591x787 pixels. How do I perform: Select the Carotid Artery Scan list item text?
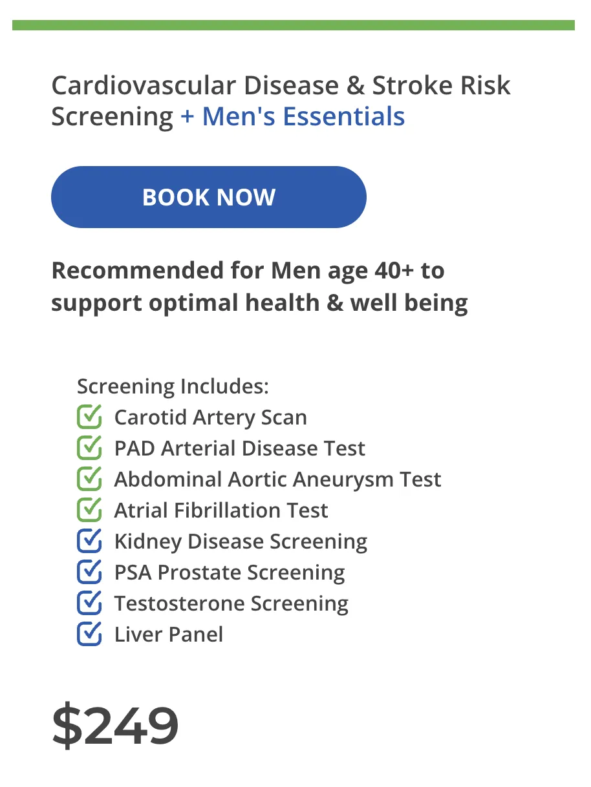[x=211, y=418]
